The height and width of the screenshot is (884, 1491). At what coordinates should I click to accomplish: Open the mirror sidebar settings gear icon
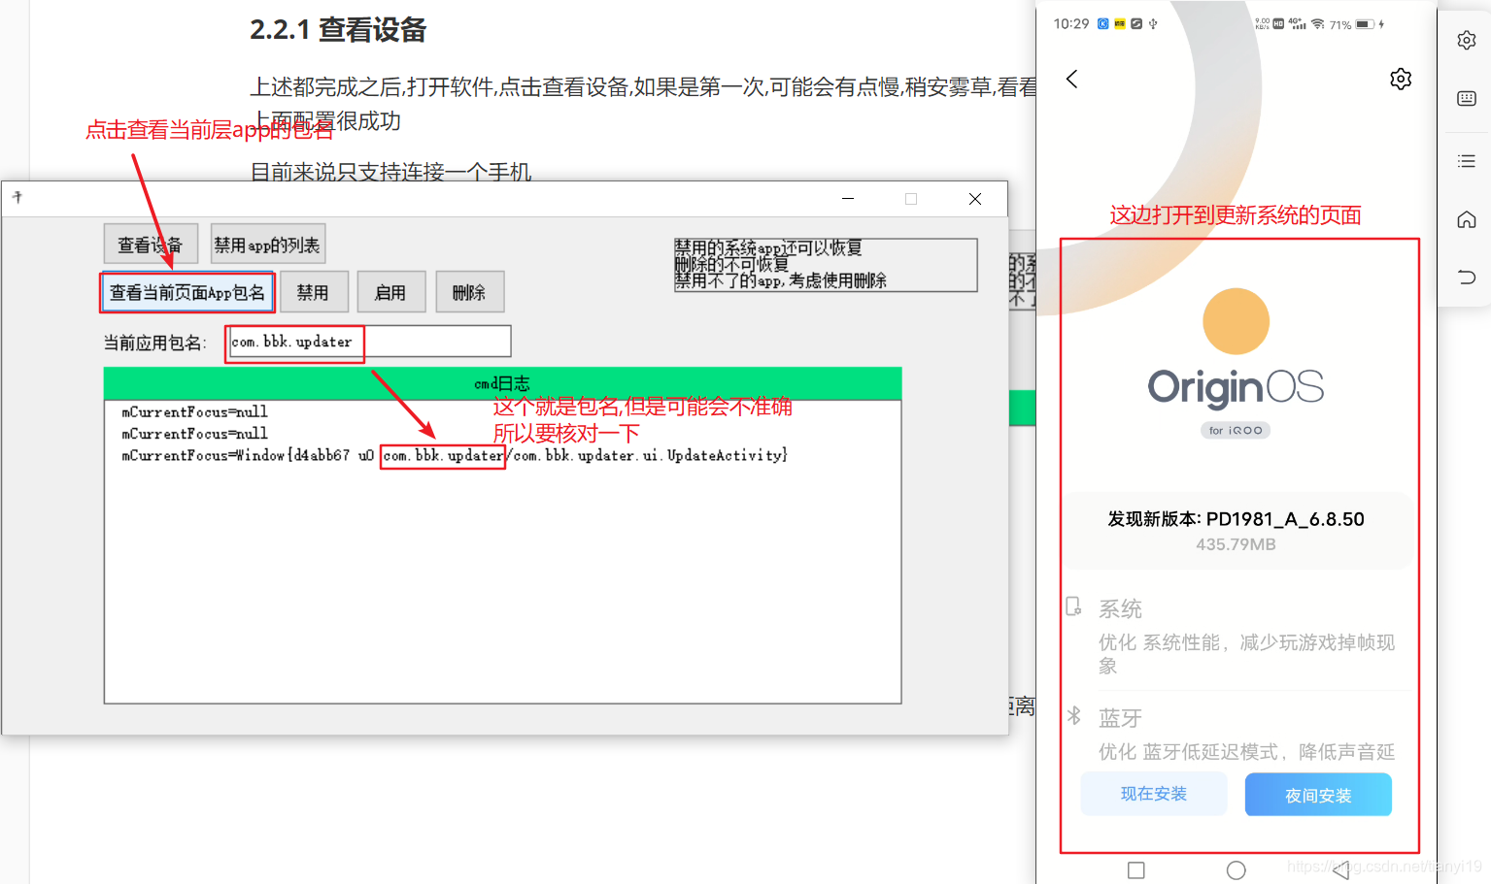(x=1467, y=40)
